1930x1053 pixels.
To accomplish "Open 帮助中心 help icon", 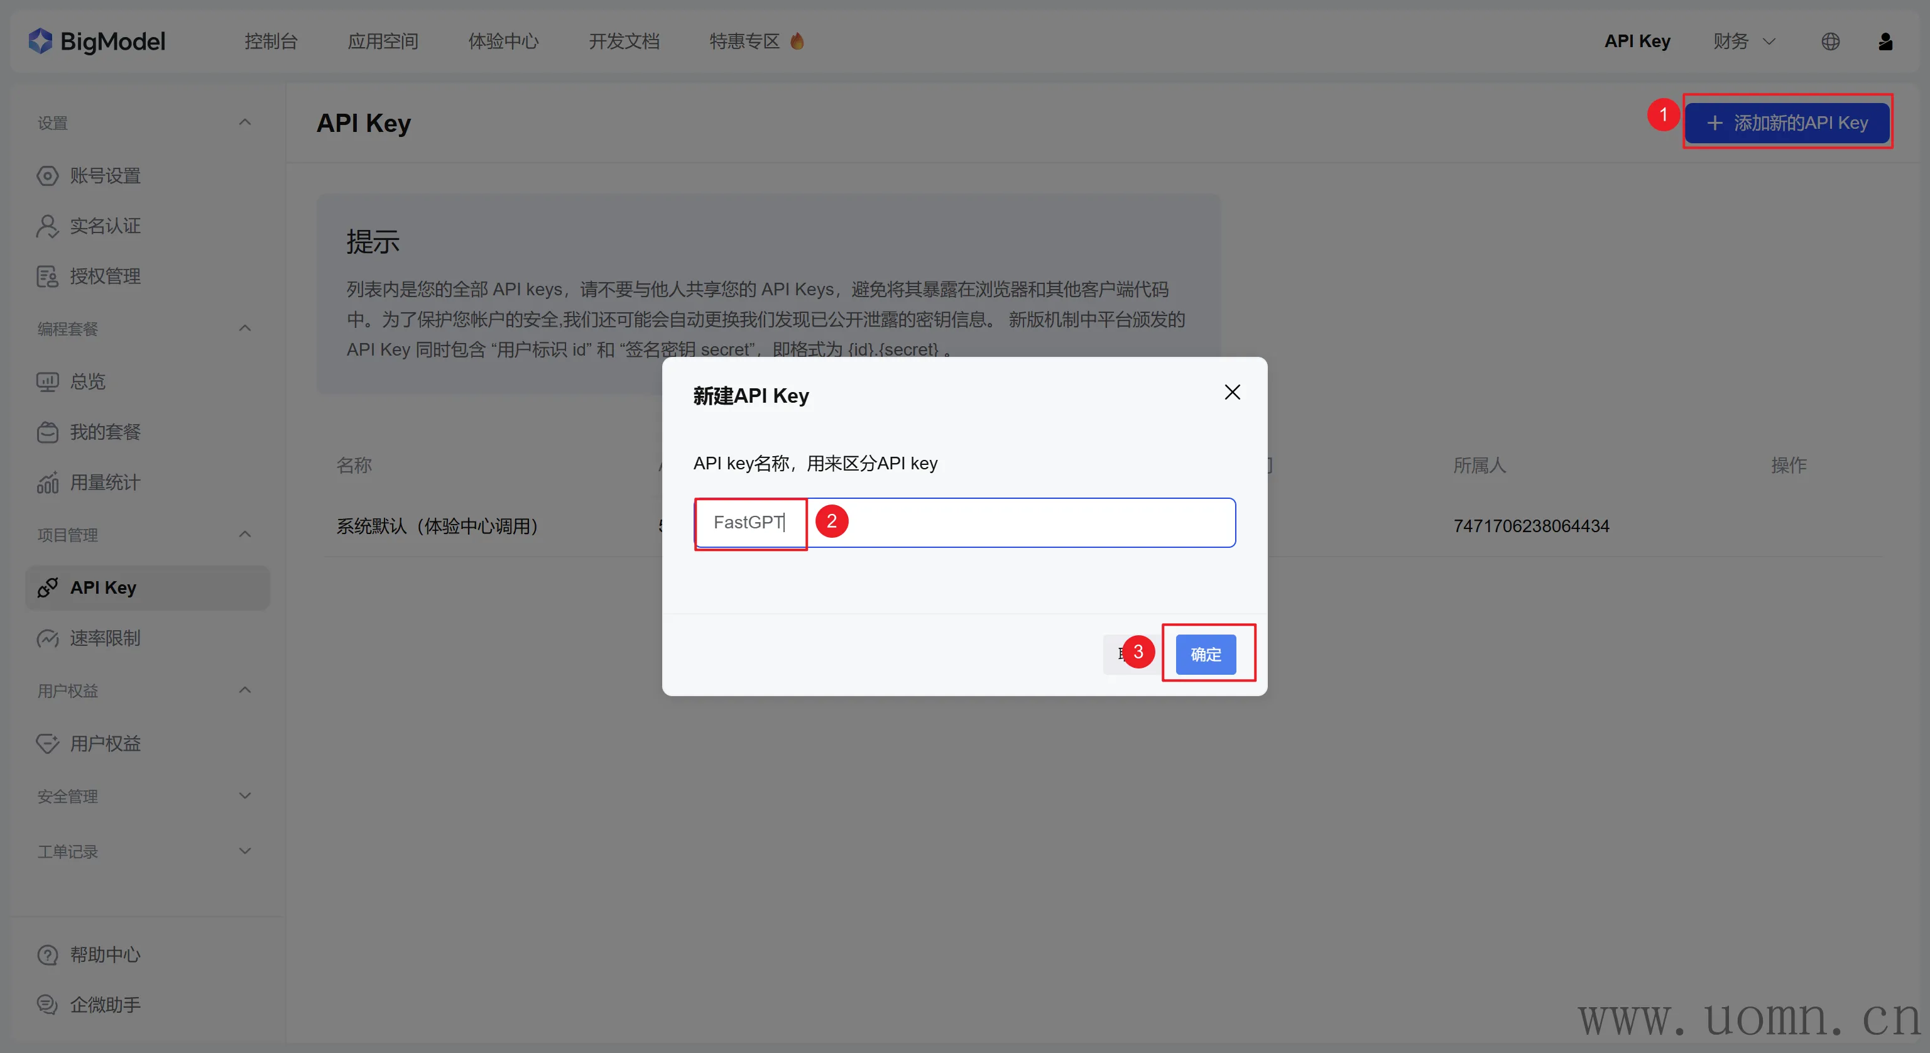I will pyautogui.click(x=47, y=954).
